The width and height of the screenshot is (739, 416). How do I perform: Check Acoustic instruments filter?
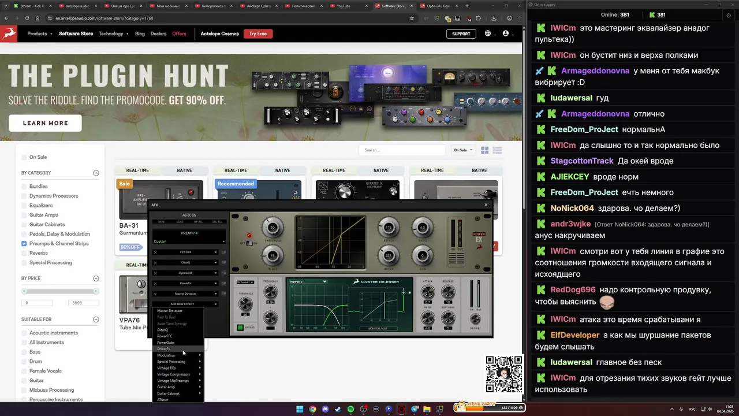24,333
